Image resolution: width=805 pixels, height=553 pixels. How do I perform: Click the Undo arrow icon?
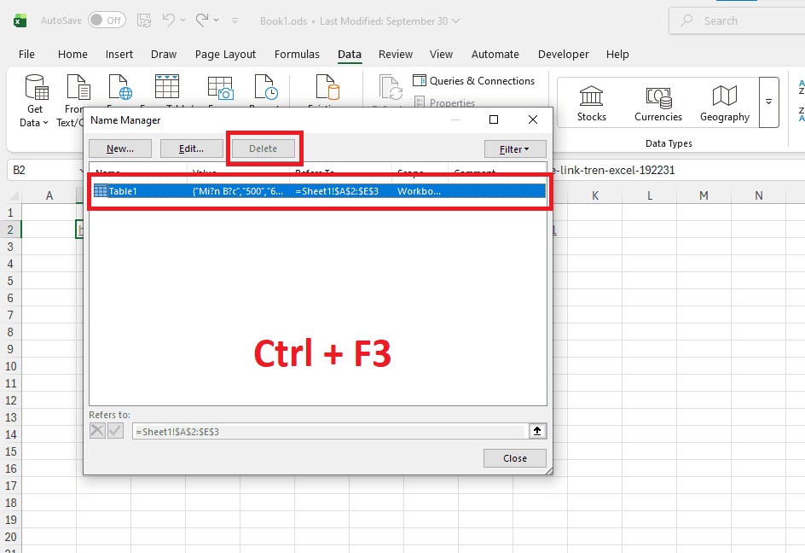click(168, 20)
